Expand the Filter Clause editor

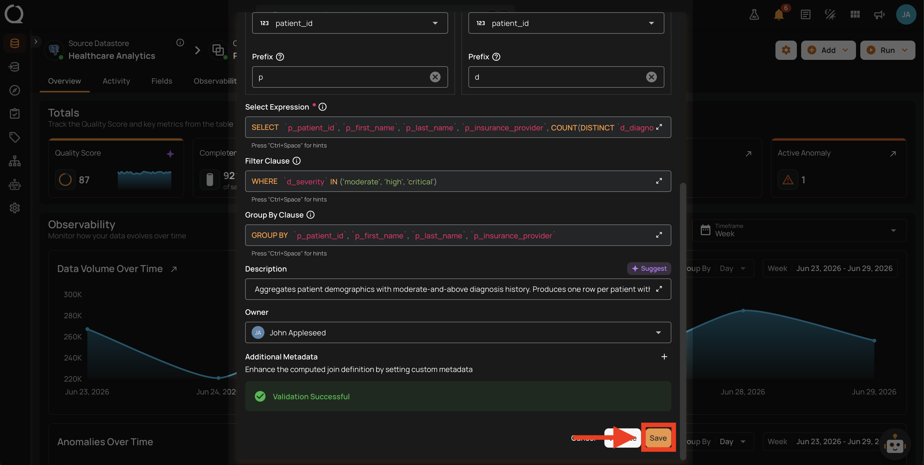tap(659, 181)
